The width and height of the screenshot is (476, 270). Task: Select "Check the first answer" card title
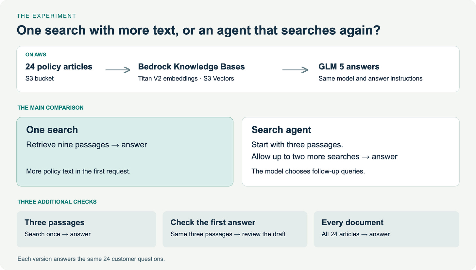[x=213, y=223]
